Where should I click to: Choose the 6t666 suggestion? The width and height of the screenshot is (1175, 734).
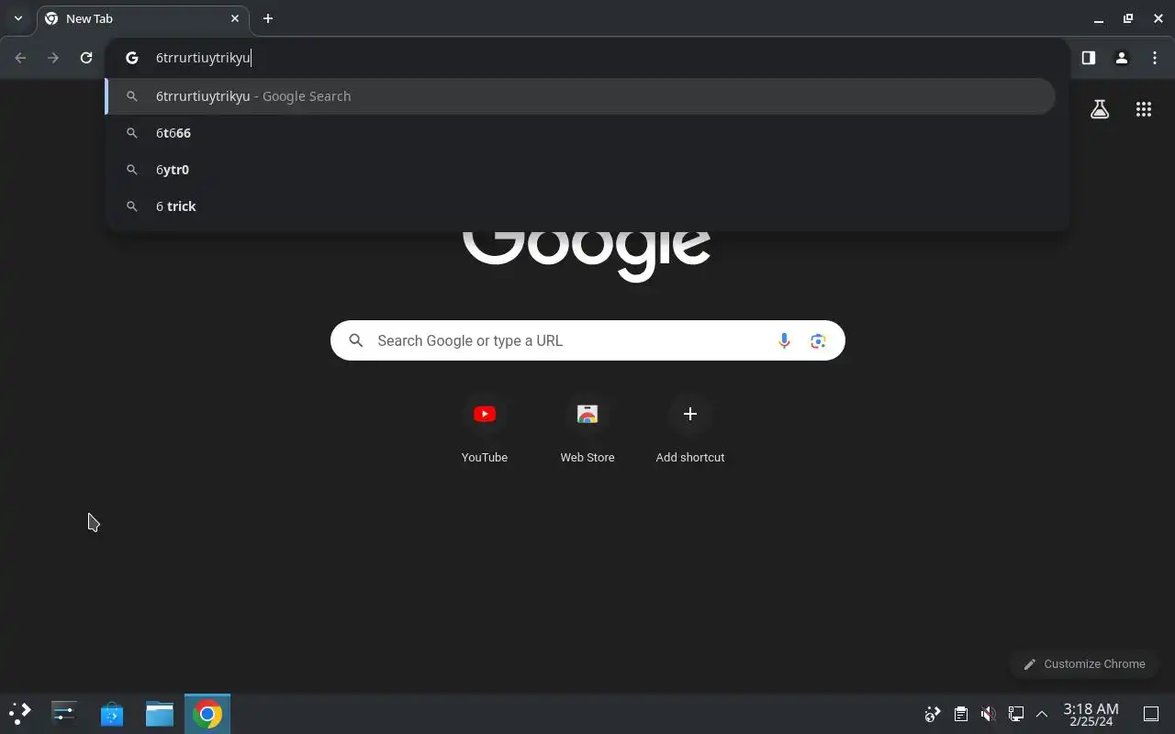point(580,133)
